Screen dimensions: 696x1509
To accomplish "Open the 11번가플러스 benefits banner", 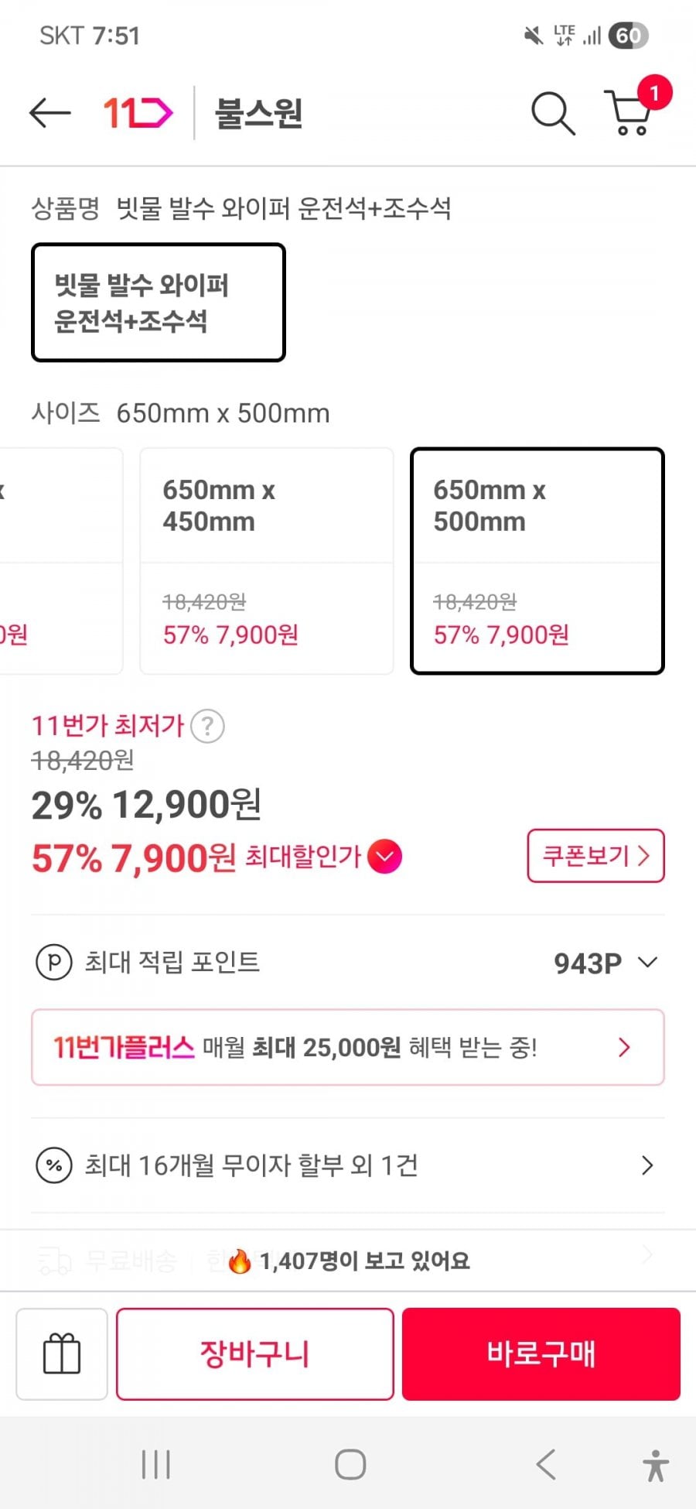I will [x=348, y=1047].
